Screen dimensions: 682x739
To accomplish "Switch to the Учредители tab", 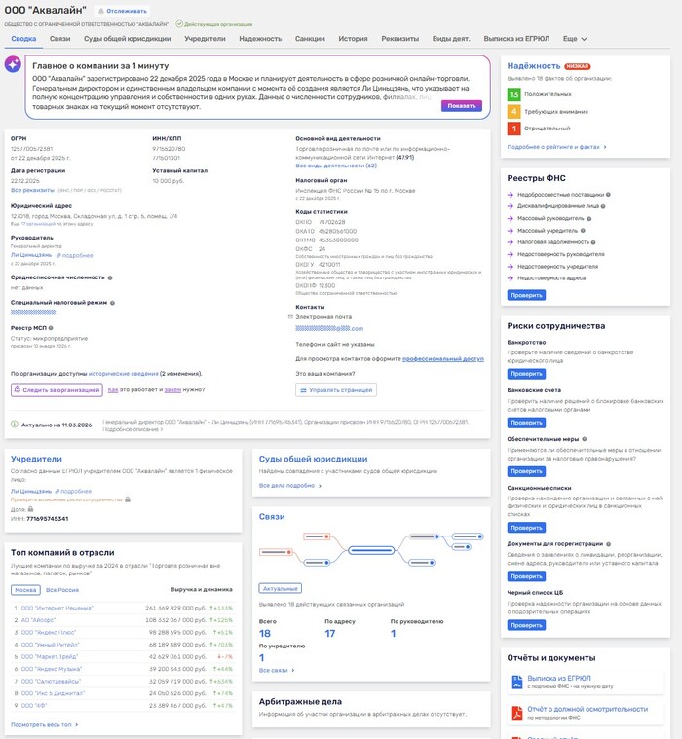I will [x=205, y=39].
